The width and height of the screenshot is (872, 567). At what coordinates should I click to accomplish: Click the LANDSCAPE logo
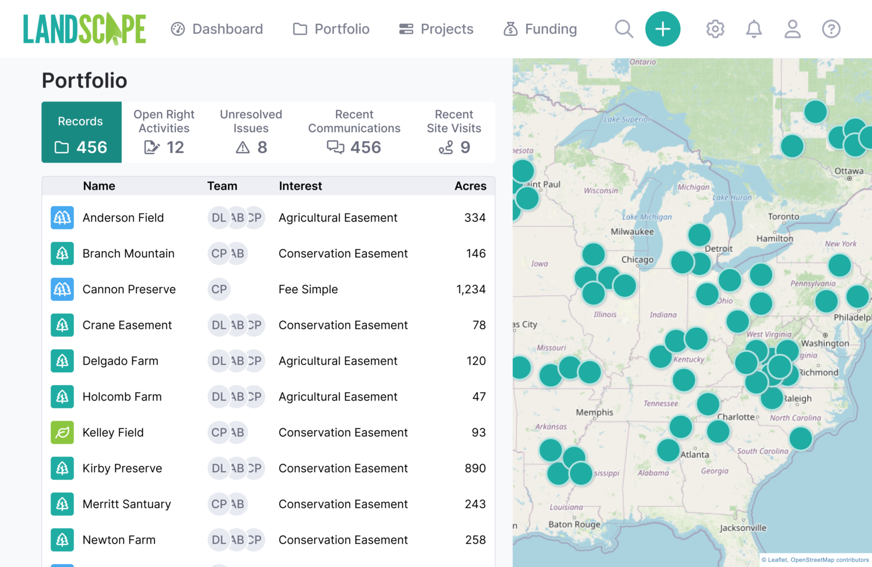[x=84, y=28]
